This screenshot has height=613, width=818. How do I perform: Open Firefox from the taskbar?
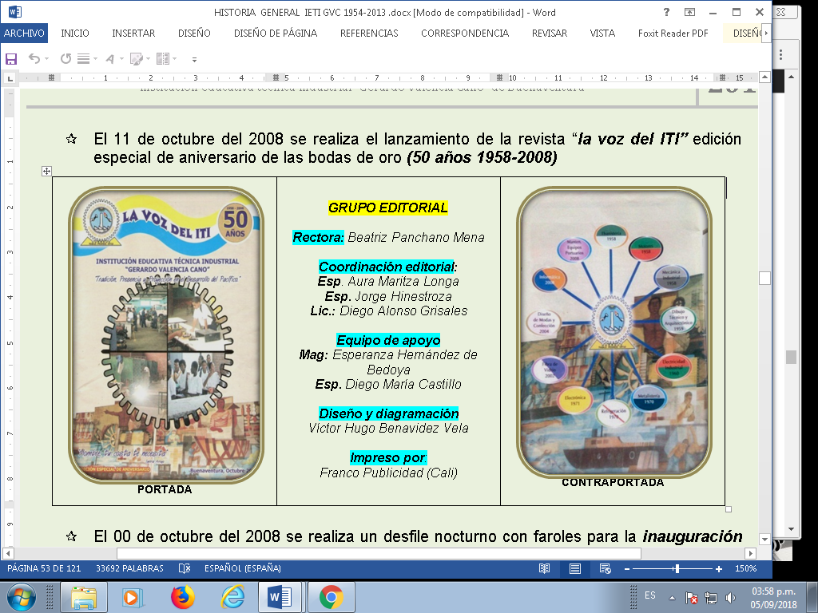click(x=183, y=597)
